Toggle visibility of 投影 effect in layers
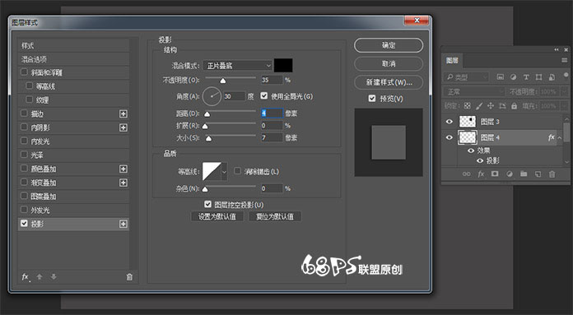This screenshot has height=315, width=573. [480, 160]
